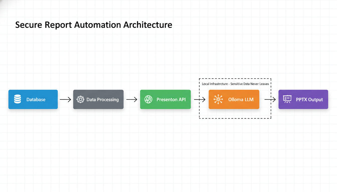Open the Local Infrastructure label
The image size is (337, 192).
[235, 84]
